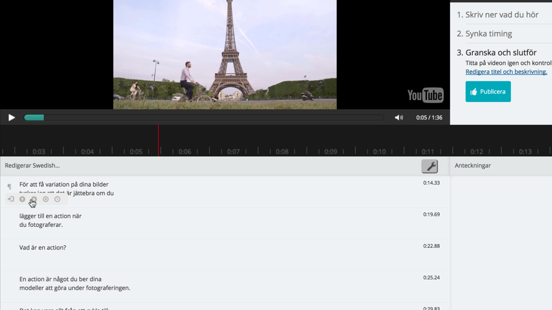Click the video progress bar

click(x=204, y=118)
